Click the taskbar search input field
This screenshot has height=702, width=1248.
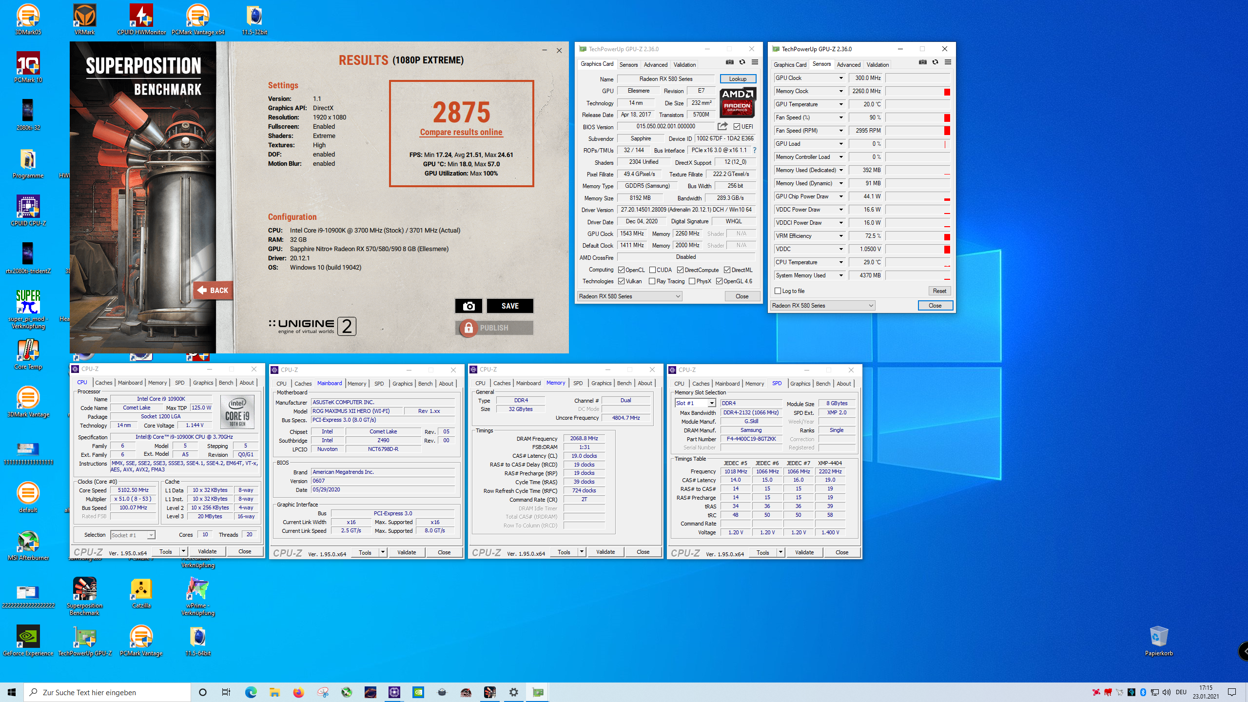[x=107, y=692]
